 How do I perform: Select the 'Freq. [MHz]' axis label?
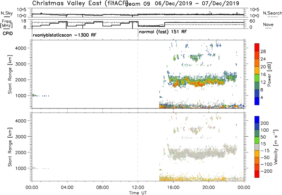tap(6, 24)
